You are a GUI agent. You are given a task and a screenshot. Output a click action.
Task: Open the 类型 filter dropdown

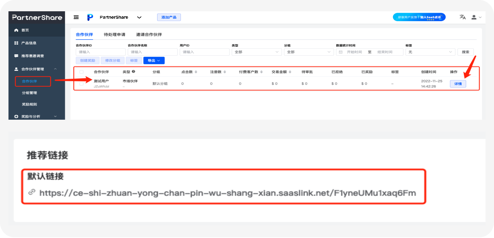(x=257, y=52)
